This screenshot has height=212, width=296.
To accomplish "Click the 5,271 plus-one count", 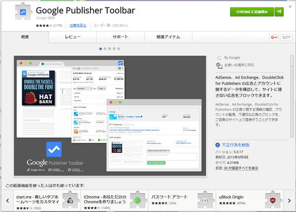I will (x=286, y=37).
